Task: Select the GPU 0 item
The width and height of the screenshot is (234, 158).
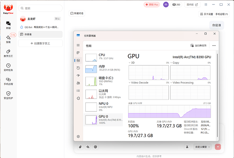Action: 103,120
